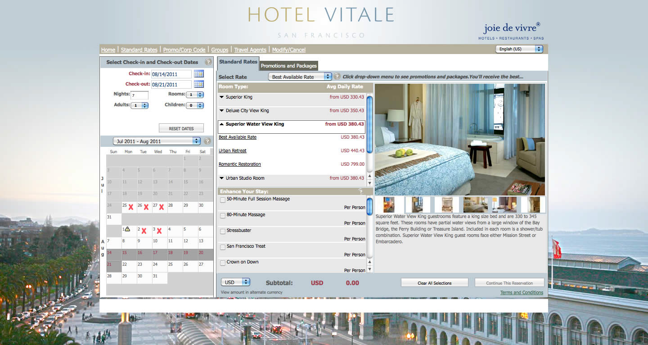Image resolution: width=648 pixels, height=345 pixels.
Task: Click the room type list scrollbar thumb
Action: (370, 125)
